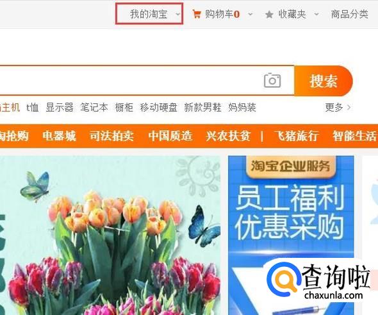Screen dimensions: 378x315
Task: Open the 司法拍卖 navigation tab
Action: (111, 135)
